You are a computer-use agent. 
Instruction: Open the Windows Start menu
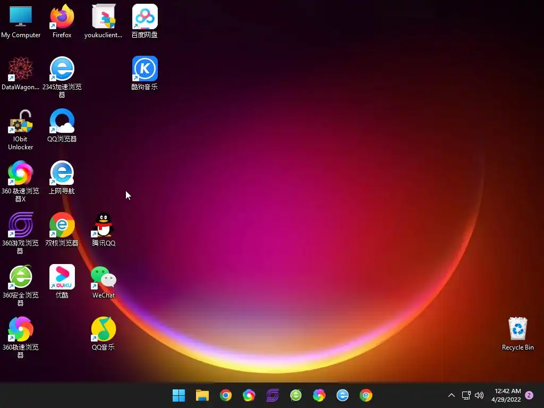[x=178, y=395]
